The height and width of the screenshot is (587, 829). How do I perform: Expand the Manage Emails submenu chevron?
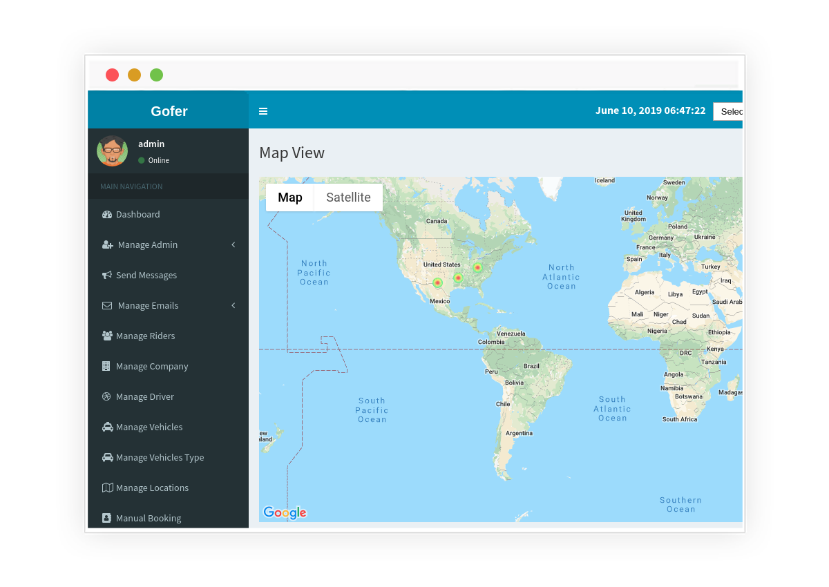coord(234,305)
